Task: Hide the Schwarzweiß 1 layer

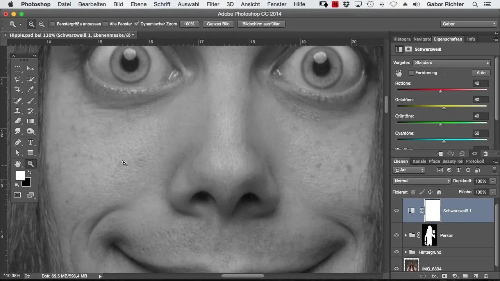Action: coord(396,211)
